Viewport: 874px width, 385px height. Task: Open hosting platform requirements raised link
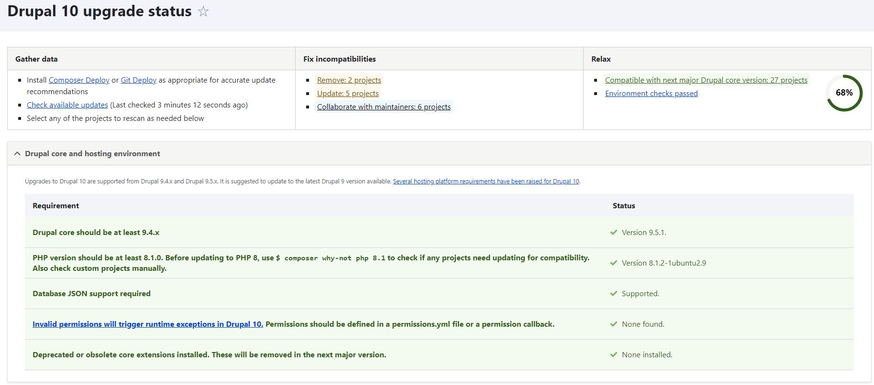pyautogui.click(x=486, y=181)
